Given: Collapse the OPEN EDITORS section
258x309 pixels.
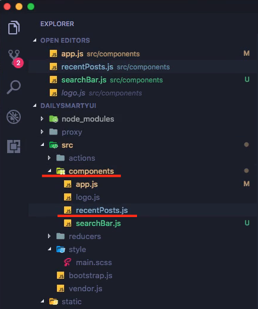Looking at the screenshot, I should 35,40.
